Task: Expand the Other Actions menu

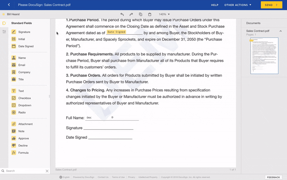Action: tap(238, 5)
